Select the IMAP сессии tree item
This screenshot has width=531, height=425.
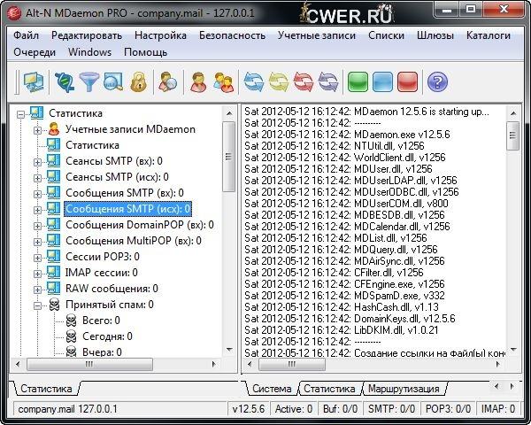click(101, 273)
